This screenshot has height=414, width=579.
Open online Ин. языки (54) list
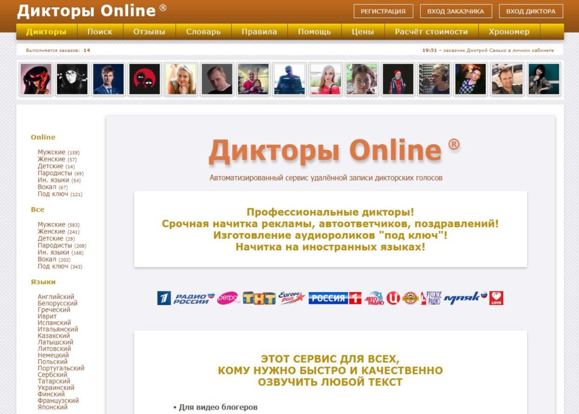pos(59,180)
